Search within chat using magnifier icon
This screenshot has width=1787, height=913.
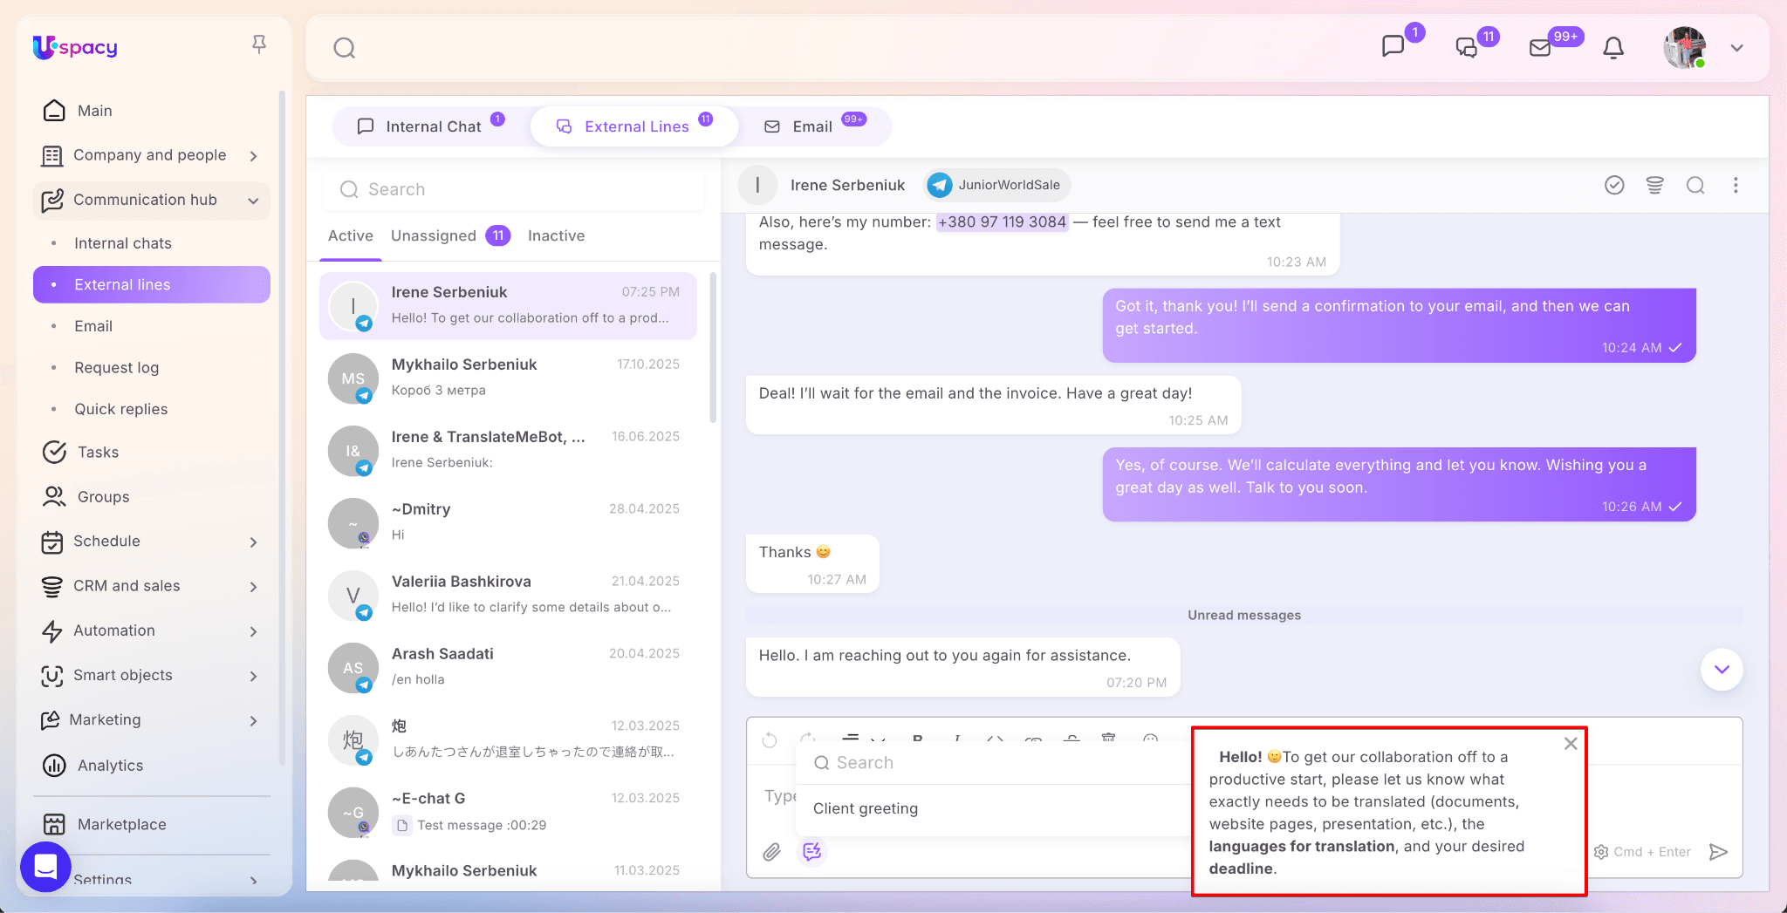[1695, 185]
